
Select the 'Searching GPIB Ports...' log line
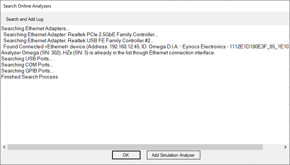[27, 71]
